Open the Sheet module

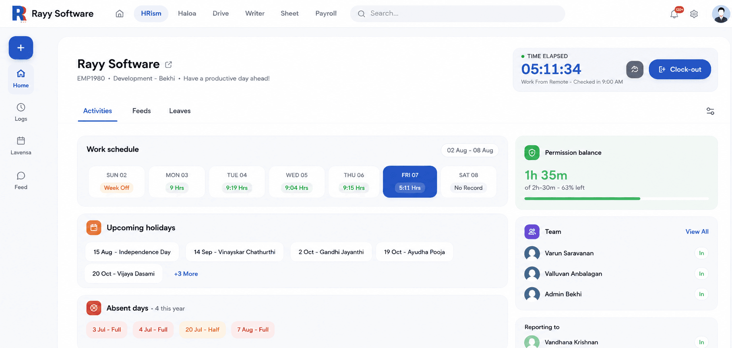click(289, 14)
